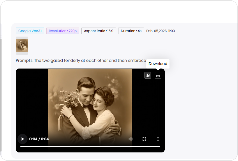Toggle the Aspect Ratio : 16:9 chip

point(99,31)
